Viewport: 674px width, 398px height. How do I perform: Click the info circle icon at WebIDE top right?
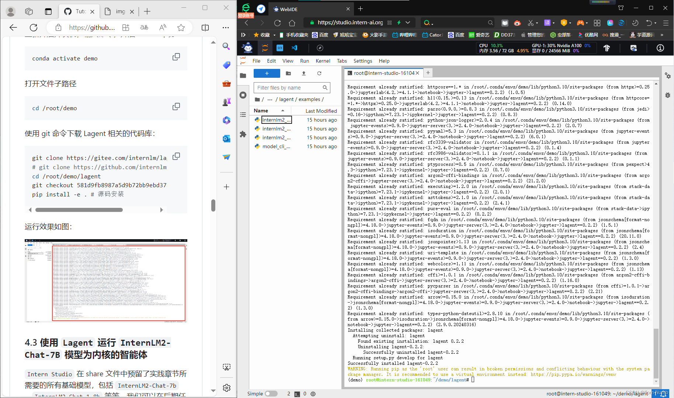tap(660, 48)
